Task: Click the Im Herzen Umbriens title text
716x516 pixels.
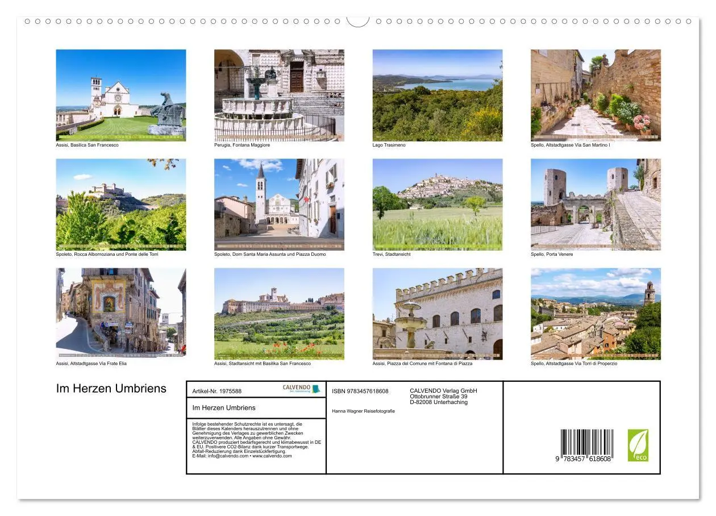Action: (x=111, y=389)
